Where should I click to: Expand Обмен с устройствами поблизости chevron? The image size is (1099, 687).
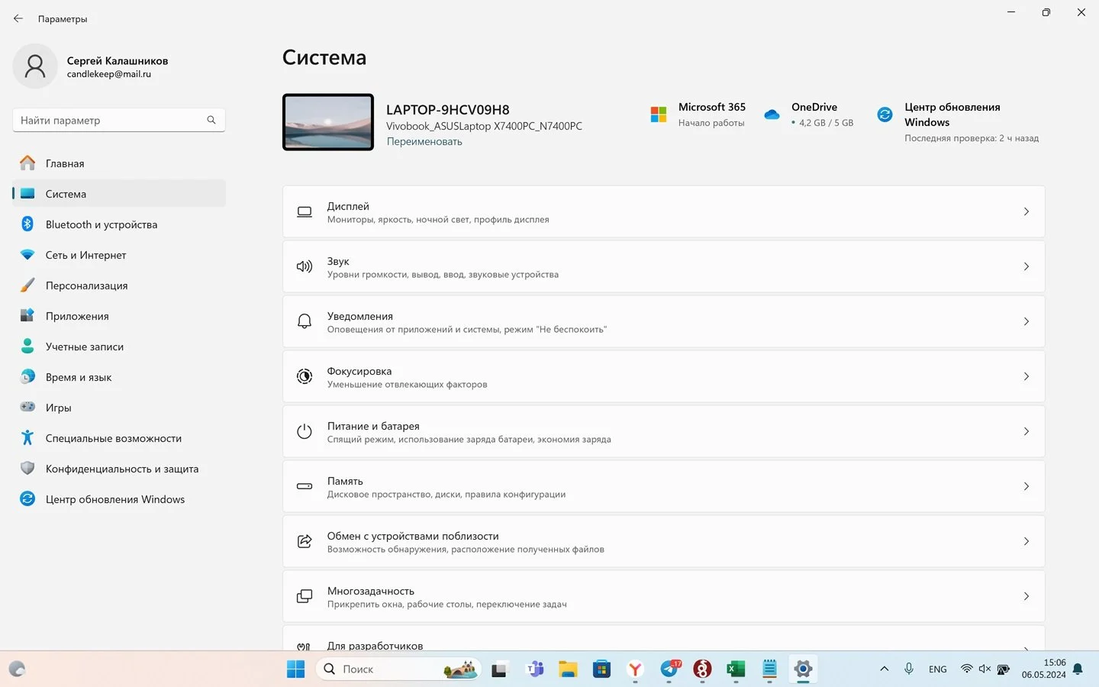pos(1026,541)
